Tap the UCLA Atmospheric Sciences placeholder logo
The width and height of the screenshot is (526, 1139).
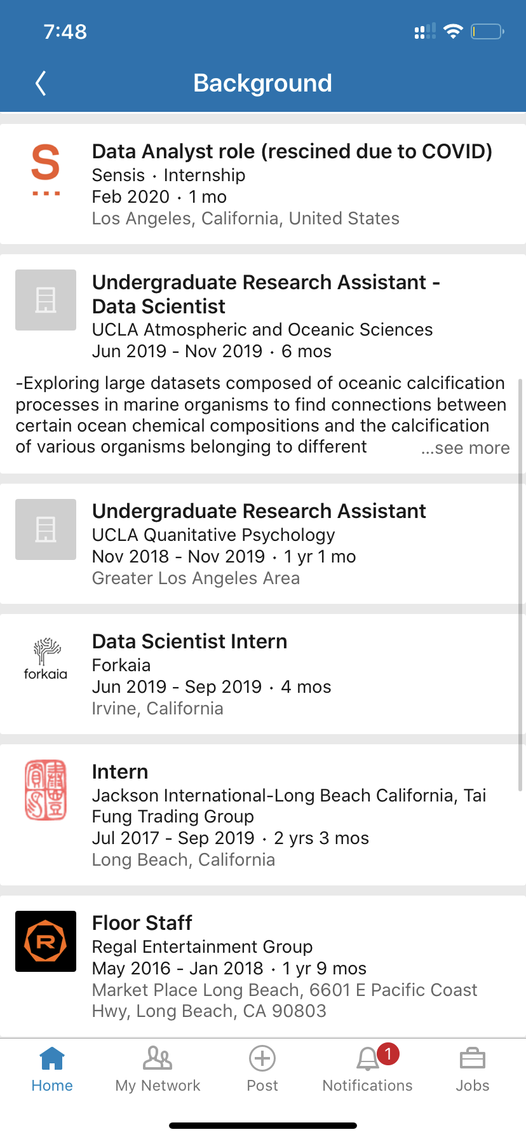point(46,300)
